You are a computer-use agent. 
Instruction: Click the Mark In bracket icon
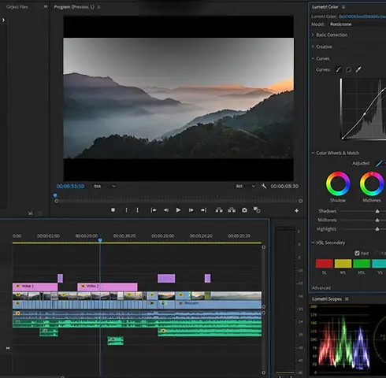126,210
